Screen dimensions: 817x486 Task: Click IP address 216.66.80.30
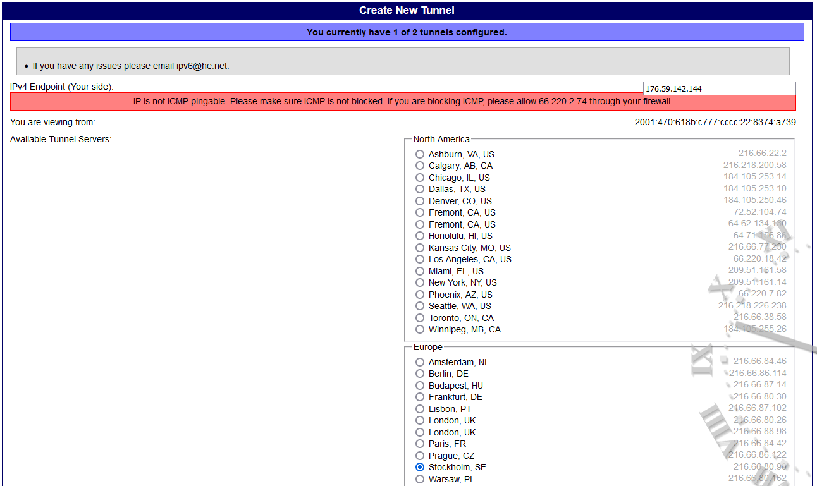click(x=760, y=396)
